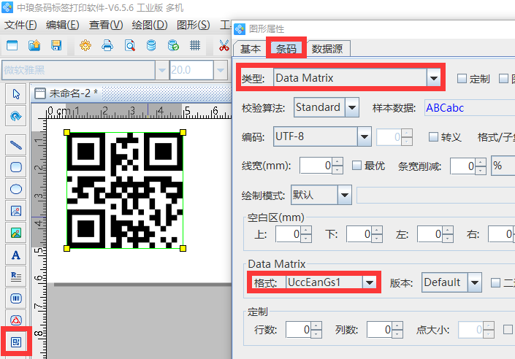Viewport: 515px width, 359px height.
Task: Open the database settings icon
Action: point(151,45)
